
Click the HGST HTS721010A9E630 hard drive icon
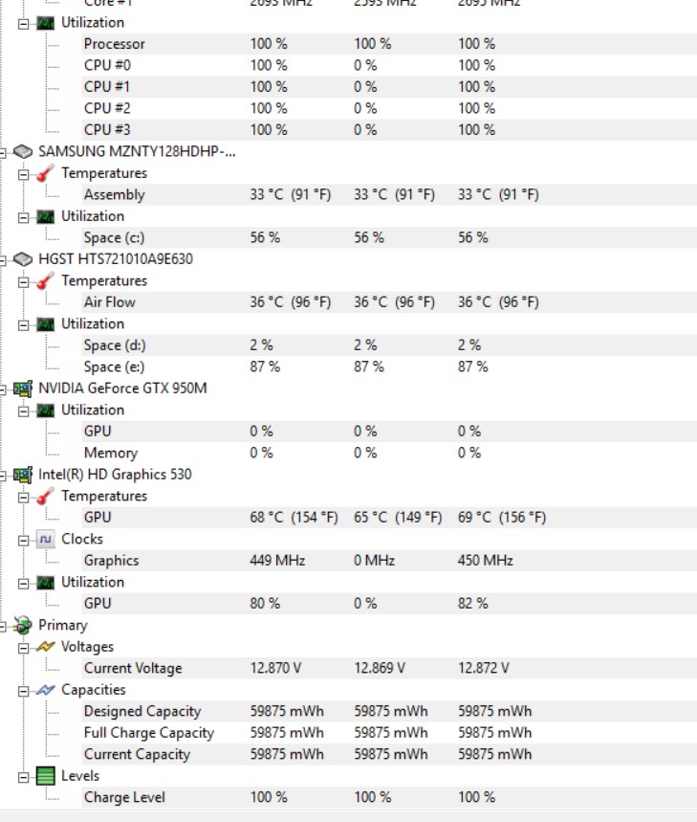point(22,259)
